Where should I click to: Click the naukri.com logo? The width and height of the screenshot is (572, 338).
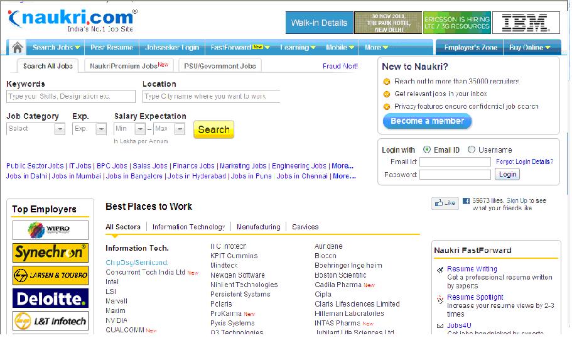pyautogui.click(x=72, y=19)
